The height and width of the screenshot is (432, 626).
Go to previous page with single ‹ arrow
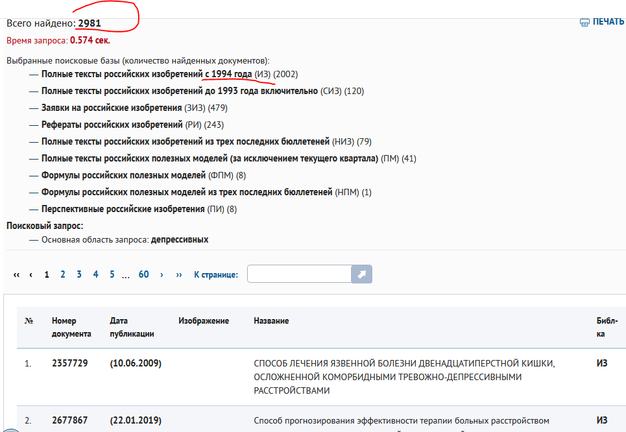(x=31, y=274)
